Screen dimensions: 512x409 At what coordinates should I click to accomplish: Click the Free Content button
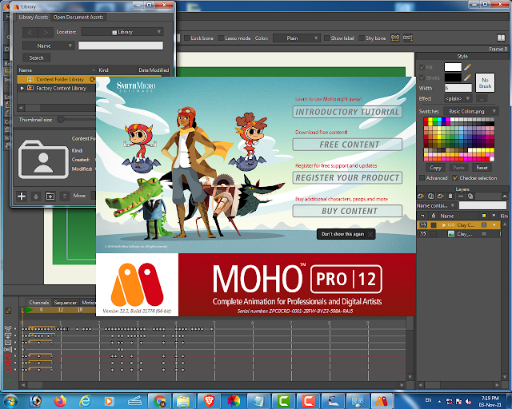[x=347, y=145]
